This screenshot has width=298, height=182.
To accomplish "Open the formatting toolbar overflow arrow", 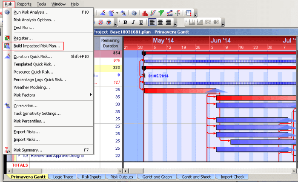I will 175,24.
